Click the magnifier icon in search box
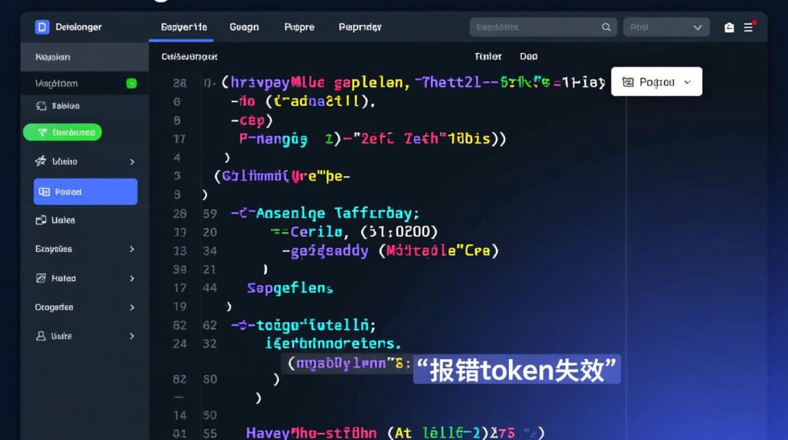The width and height of the screenshot is (788, 440). click(x=606, y=28)
